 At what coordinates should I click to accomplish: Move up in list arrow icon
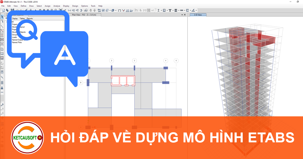[x=91, y=10]
